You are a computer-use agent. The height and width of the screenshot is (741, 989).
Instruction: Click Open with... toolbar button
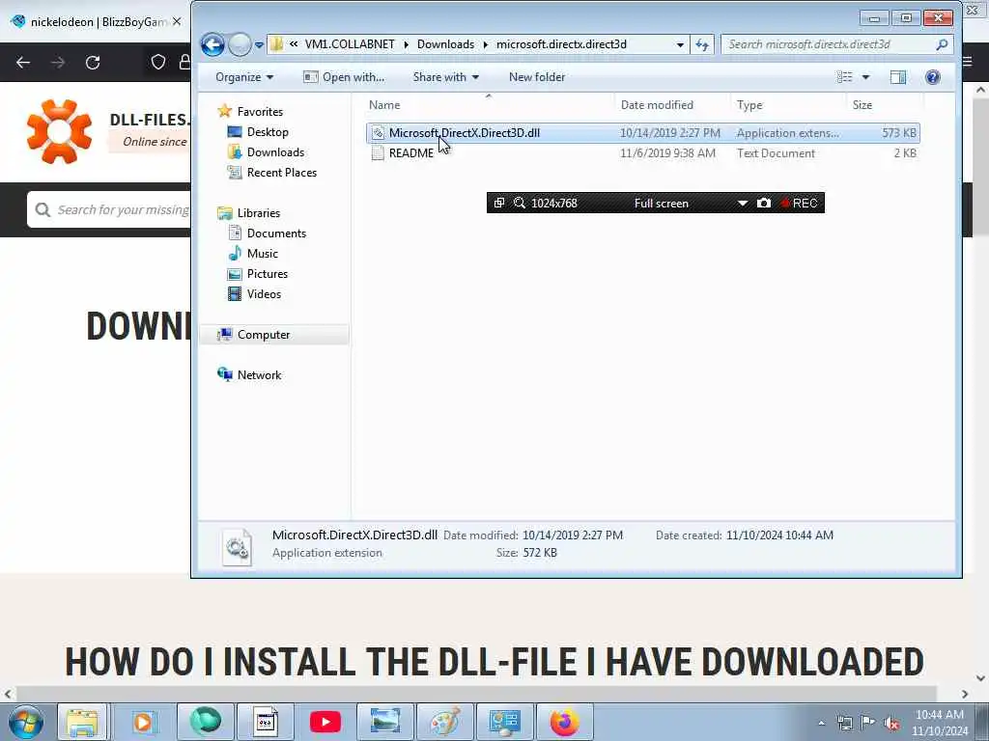pos(344,77)
